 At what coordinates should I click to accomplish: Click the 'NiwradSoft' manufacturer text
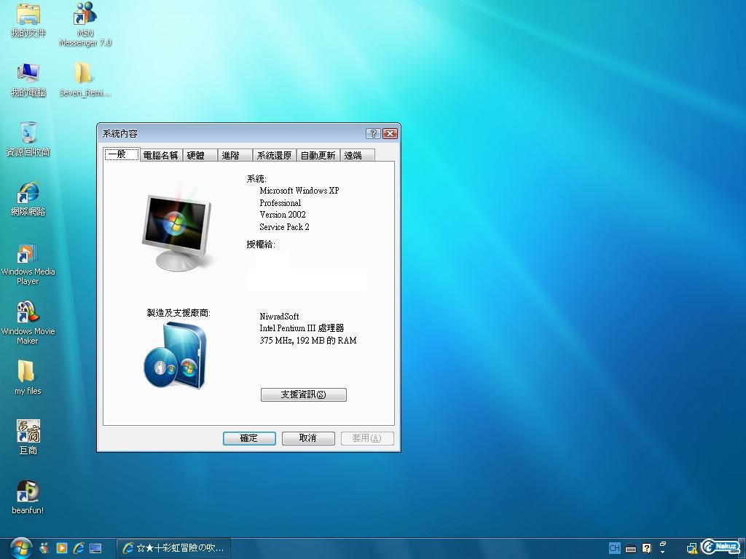coord(279,317)
